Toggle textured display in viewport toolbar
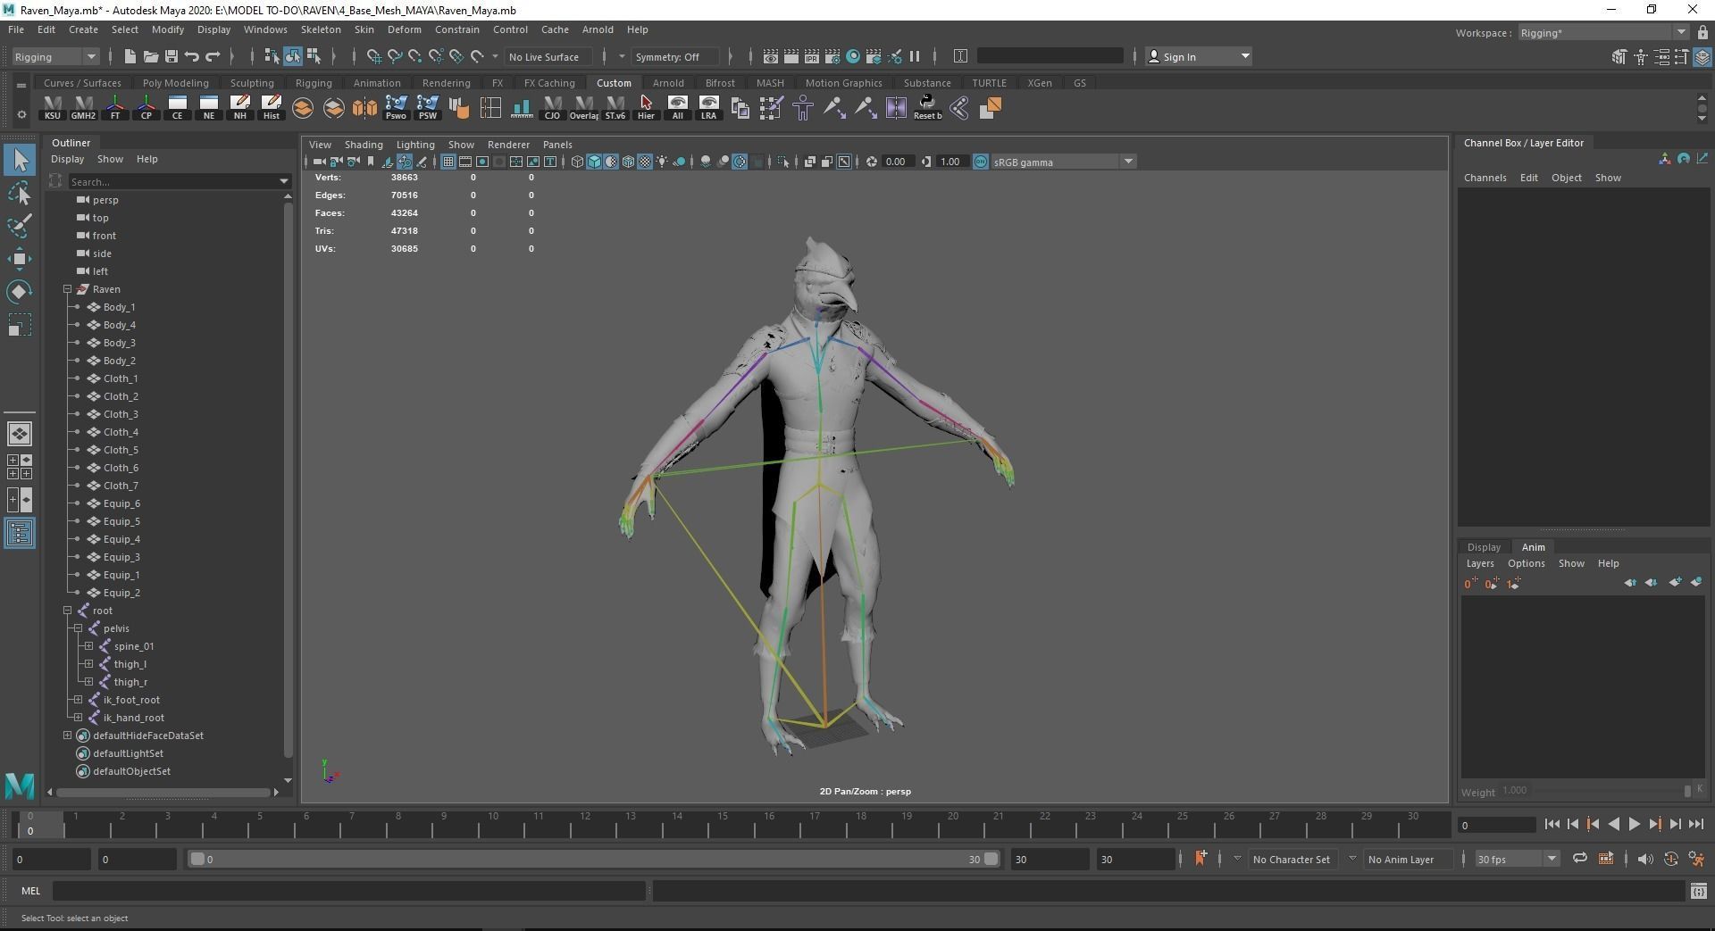 pyautogui.click(x=645, y=162)
